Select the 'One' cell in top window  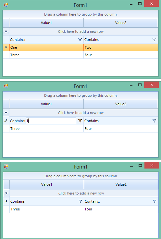coord(46,47)
